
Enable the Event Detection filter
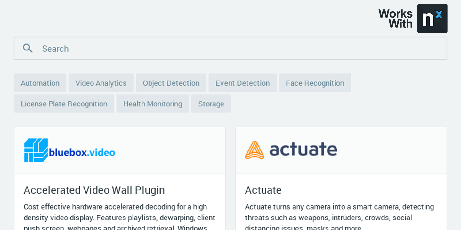[x=242, y=83]
